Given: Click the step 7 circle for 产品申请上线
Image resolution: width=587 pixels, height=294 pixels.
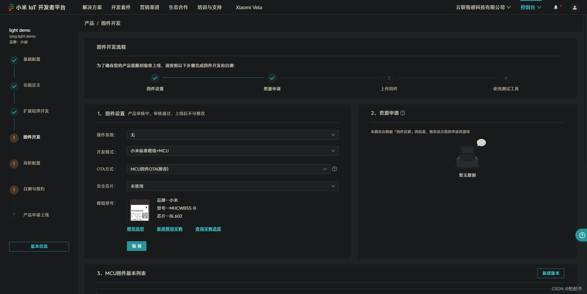Looking at the screenshot, I should (14, 215).
